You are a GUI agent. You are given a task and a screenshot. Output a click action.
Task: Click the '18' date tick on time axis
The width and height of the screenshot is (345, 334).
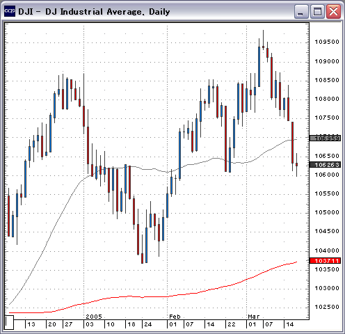coord(131,324)
